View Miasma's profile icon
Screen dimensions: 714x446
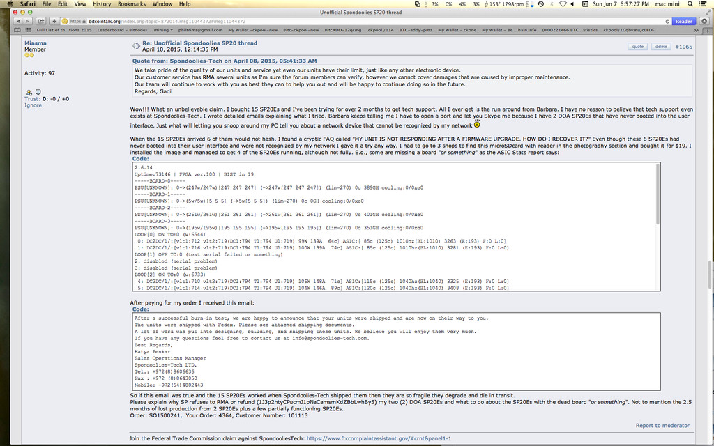(29, 93)
